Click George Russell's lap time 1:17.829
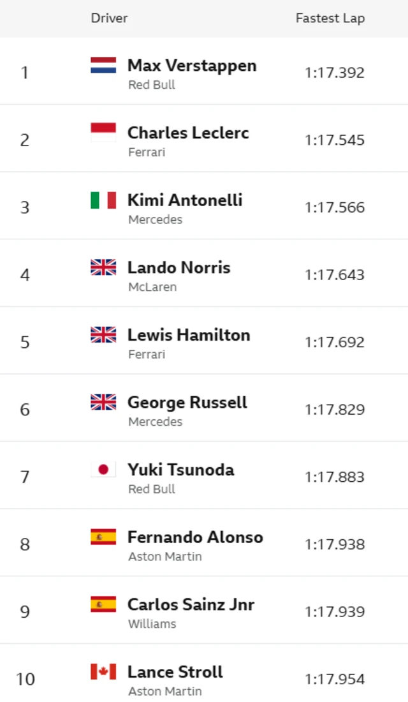The height and width of the screenshot is (702, 408). coord(335,410)
